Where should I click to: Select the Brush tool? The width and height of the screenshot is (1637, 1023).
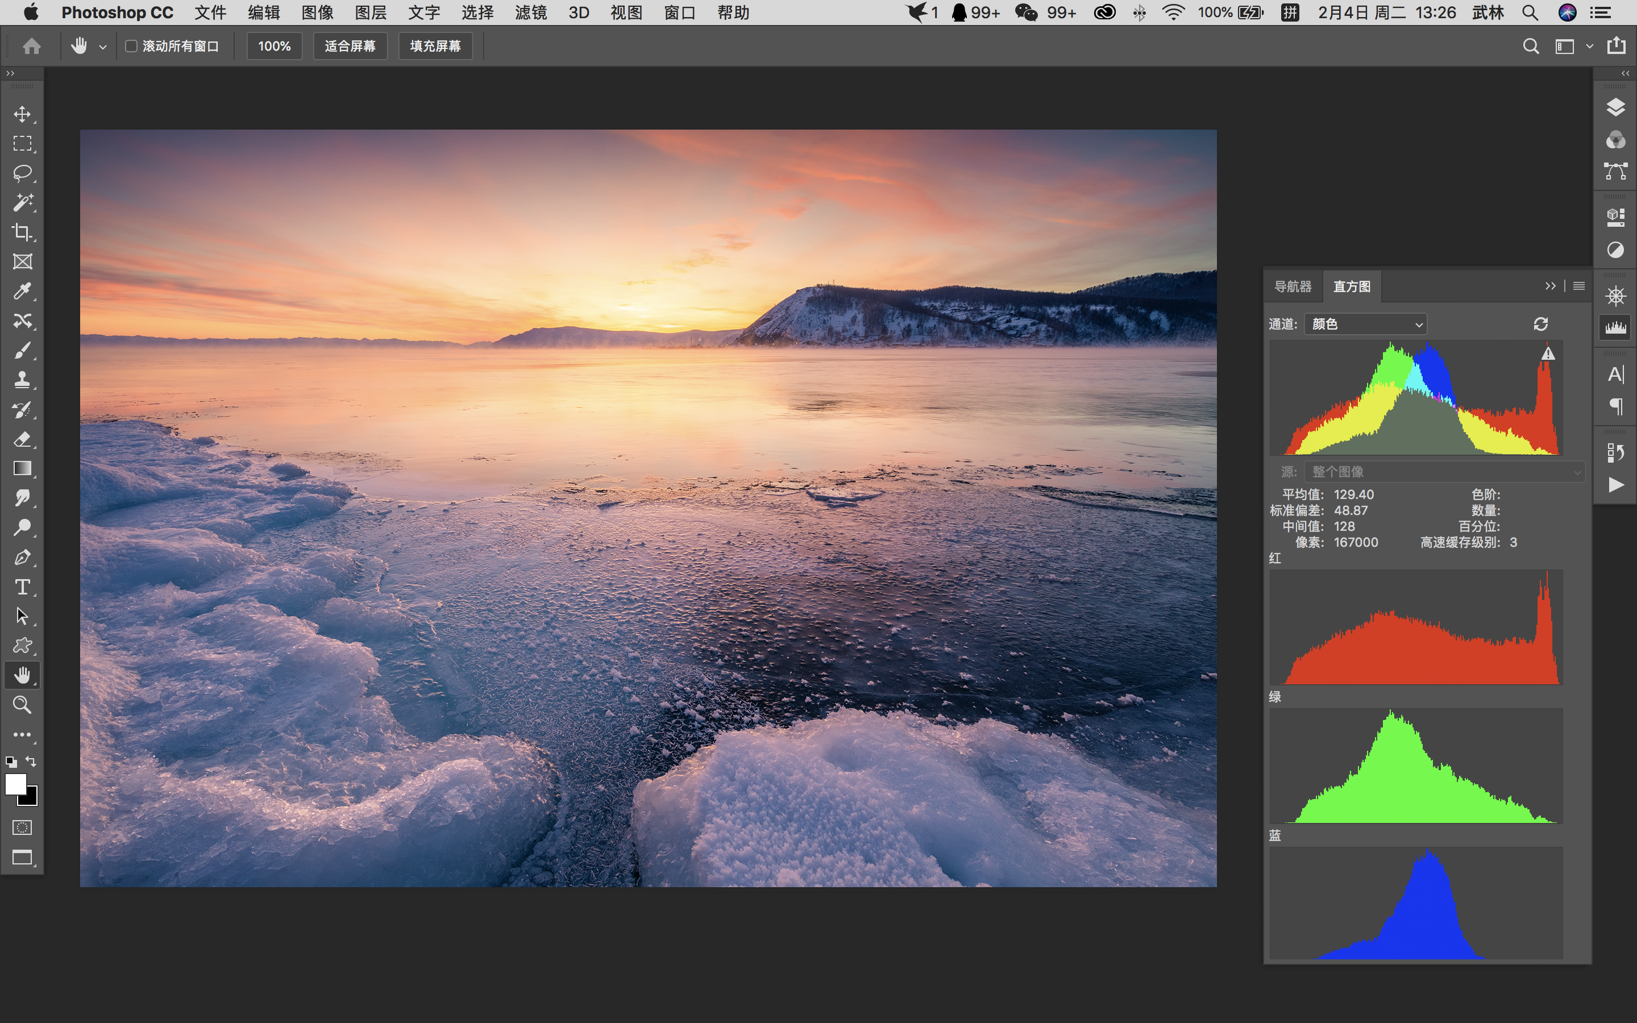(22, 351)
